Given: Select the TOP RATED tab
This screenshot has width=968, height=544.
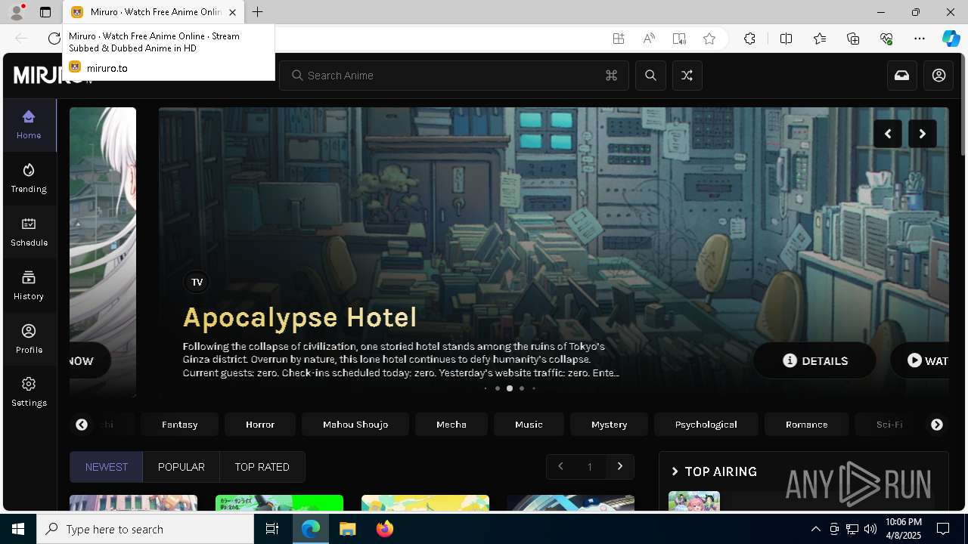Looking at the screenshot, I should pos(262,467).
